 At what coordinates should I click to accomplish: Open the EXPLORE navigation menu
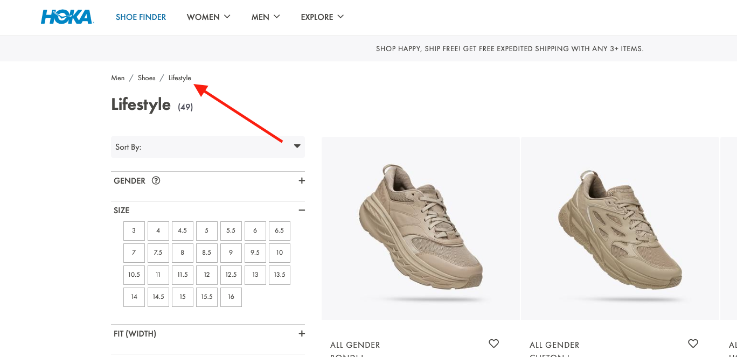pos(322,17)
